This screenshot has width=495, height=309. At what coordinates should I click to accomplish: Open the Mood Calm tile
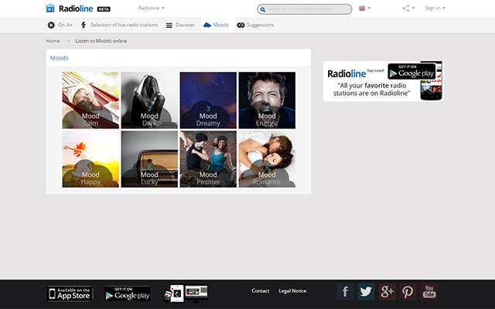click(x=90, y=100)
